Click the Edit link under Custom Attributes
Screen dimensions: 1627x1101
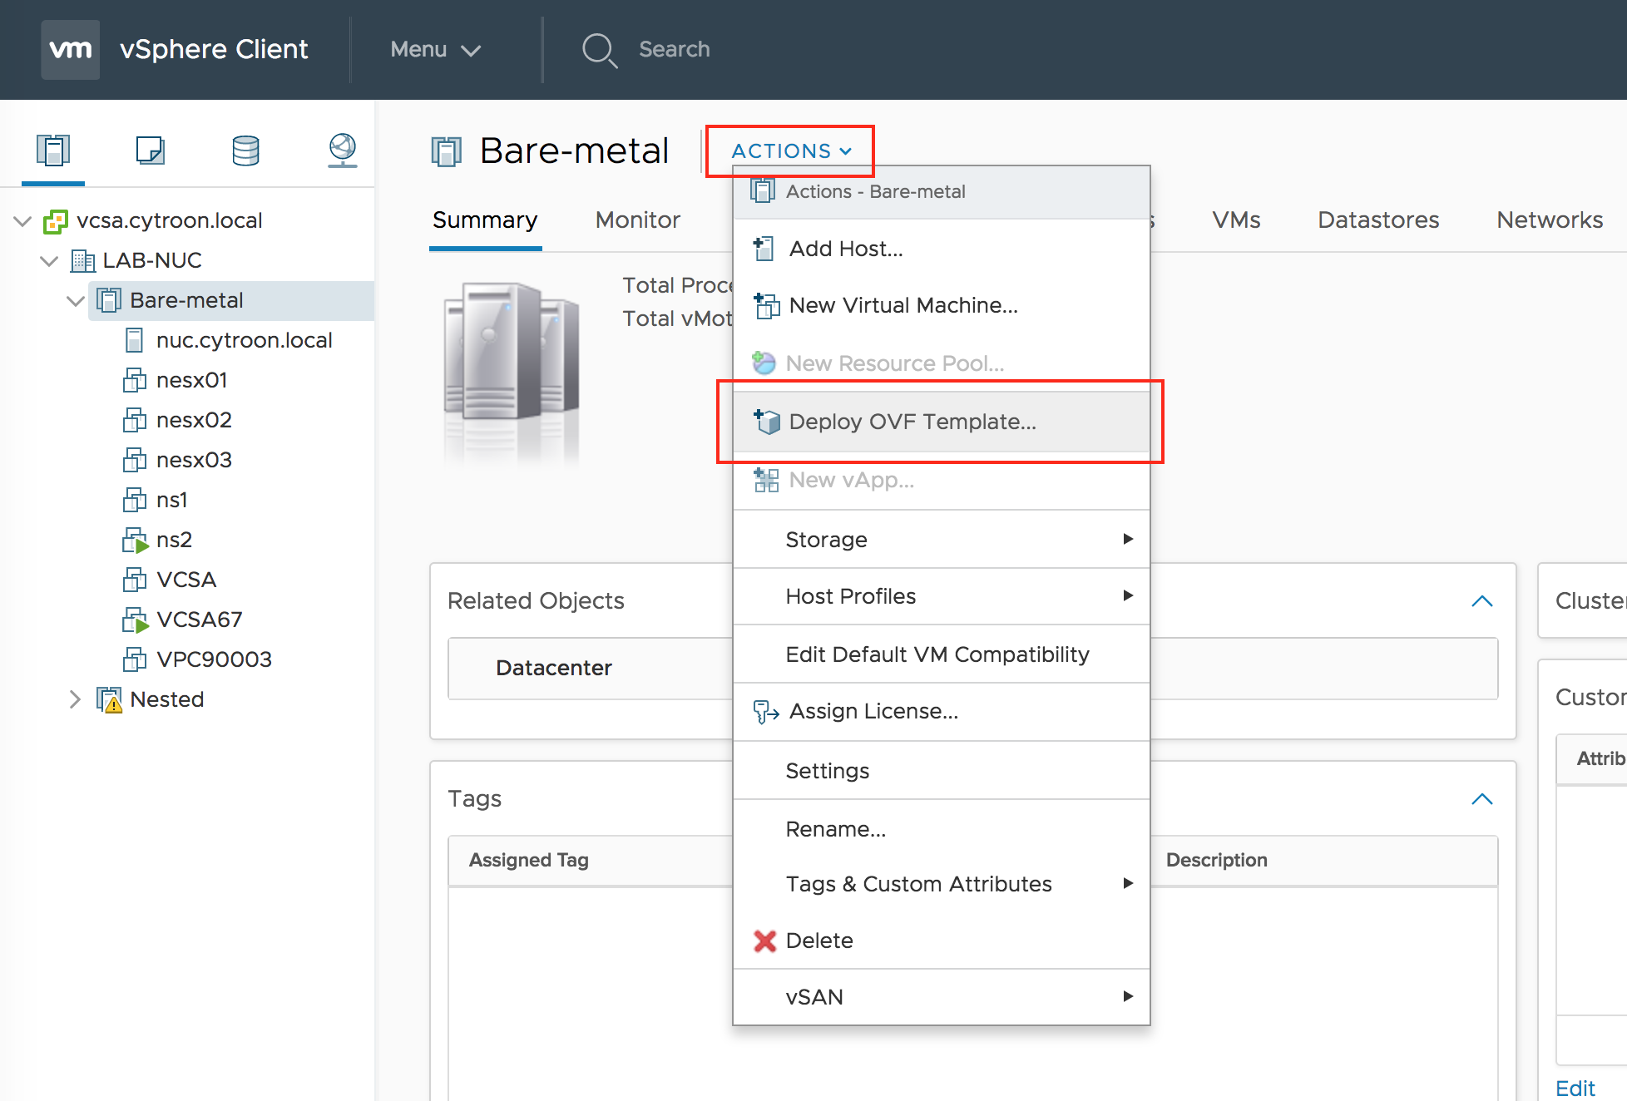(x=1575, y=1089)
